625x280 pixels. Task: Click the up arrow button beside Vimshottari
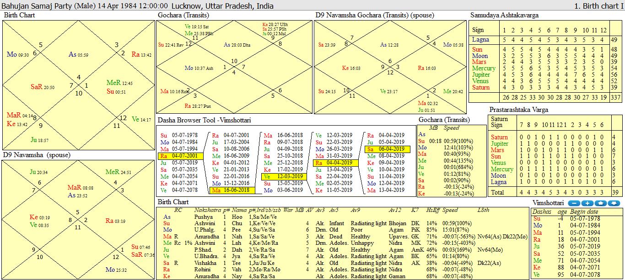coord(601,203)
